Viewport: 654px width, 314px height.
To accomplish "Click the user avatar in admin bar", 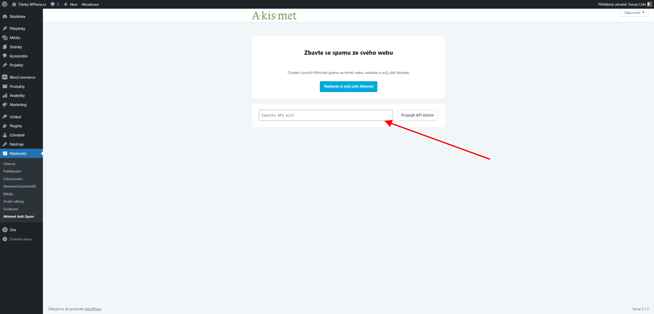I will [649, 4].
